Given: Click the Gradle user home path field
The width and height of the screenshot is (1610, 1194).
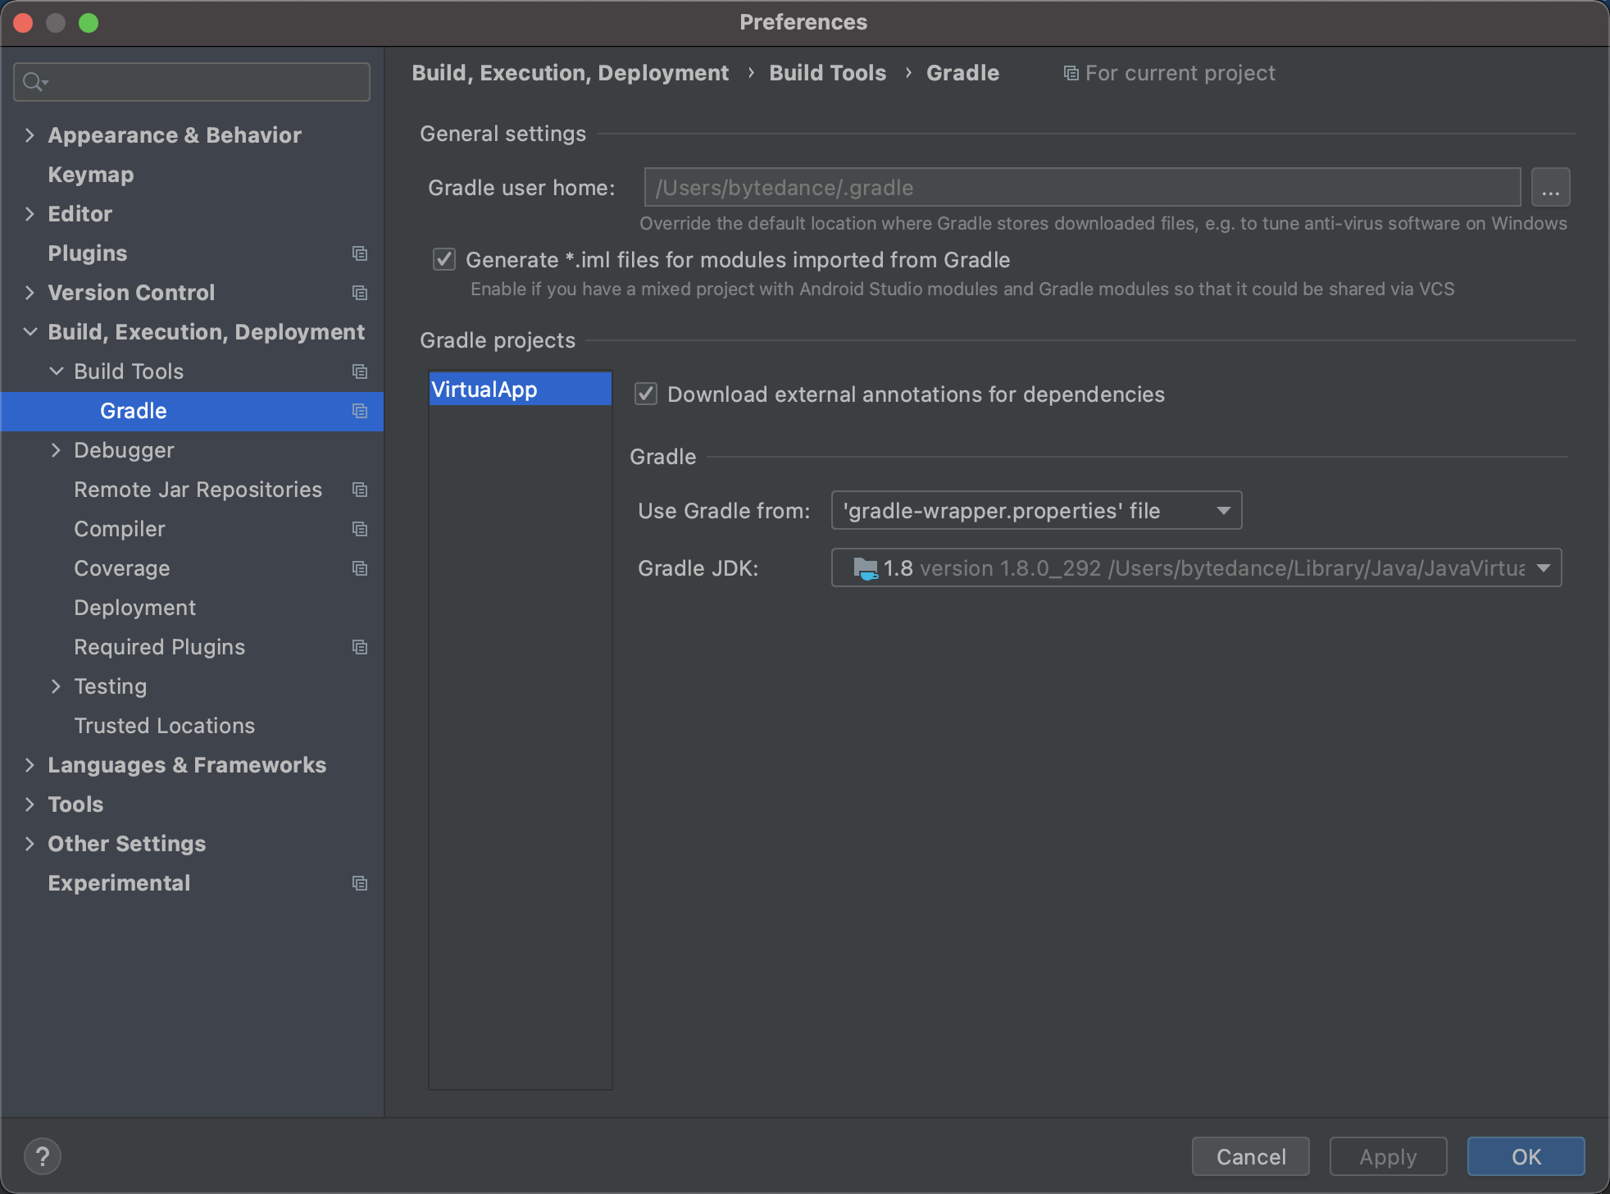Looking at the screenshot, I should coord(1082,188).
